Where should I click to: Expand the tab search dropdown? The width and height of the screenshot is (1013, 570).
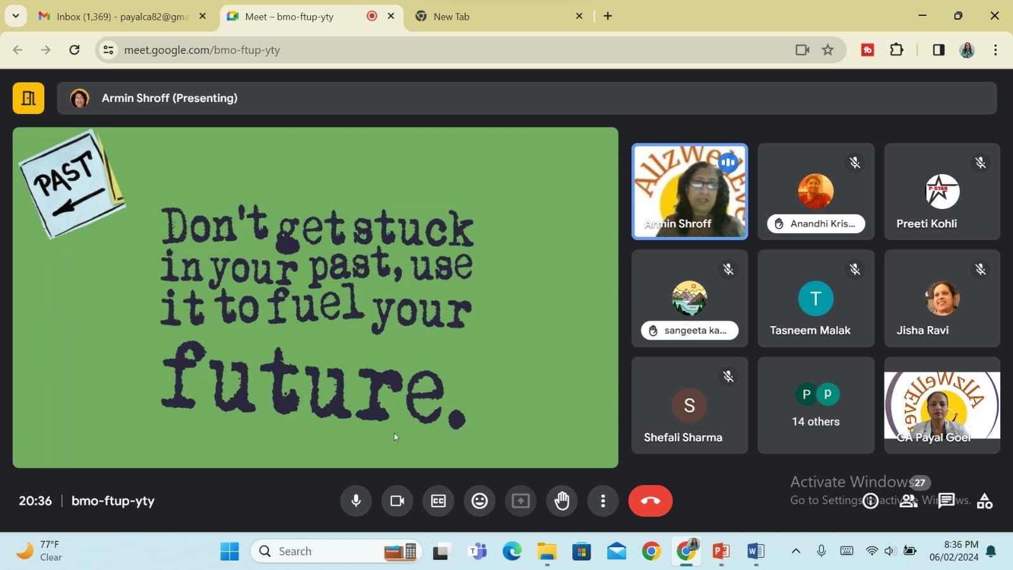point(16,16)
